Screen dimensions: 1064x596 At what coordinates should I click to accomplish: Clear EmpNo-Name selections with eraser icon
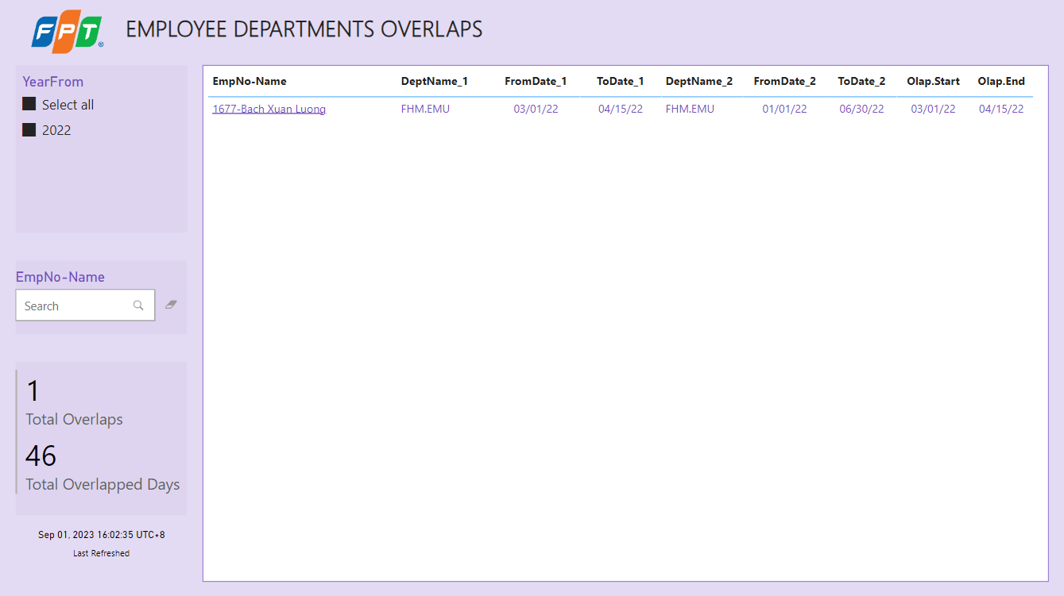click(171, 304)
